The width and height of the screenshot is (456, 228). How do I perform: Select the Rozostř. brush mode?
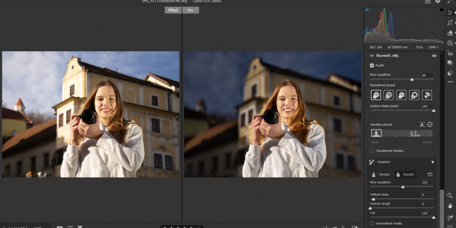[406, 174]
